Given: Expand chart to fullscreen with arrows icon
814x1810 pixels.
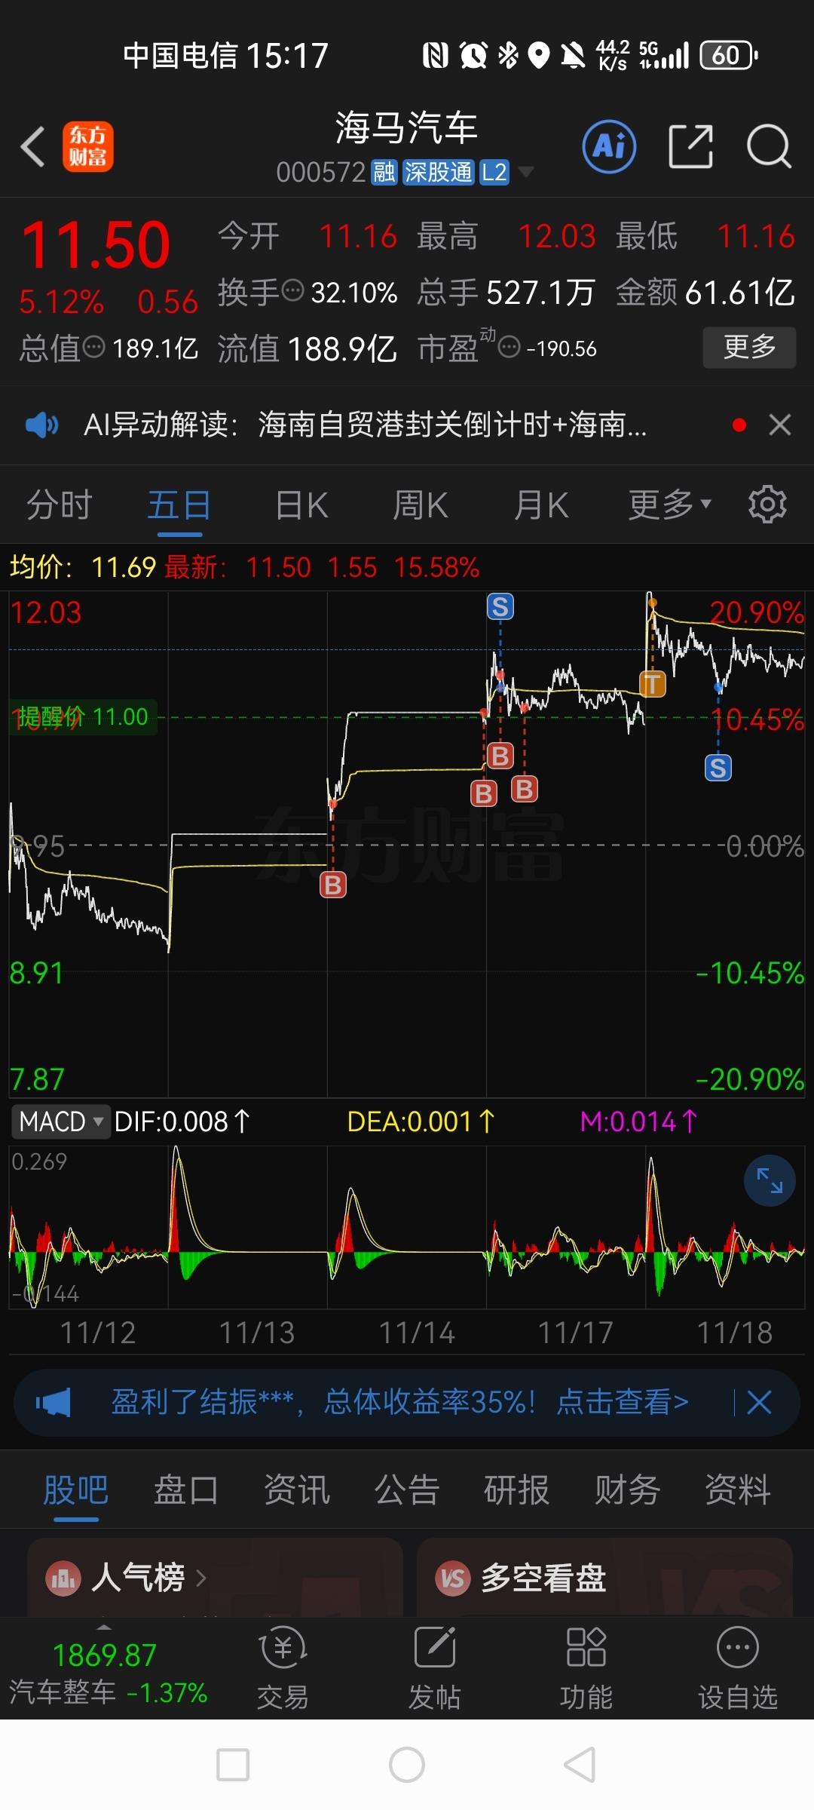Looking at the screenshot, I should [x=770, y=1180].
